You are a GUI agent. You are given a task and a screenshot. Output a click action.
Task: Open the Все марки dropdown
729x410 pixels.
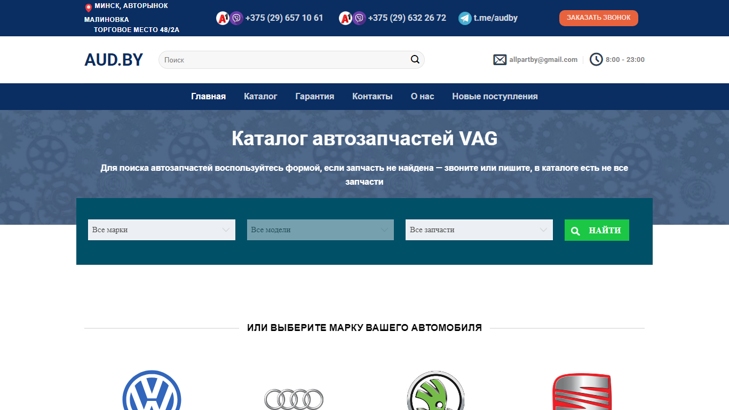pos(162,230)
